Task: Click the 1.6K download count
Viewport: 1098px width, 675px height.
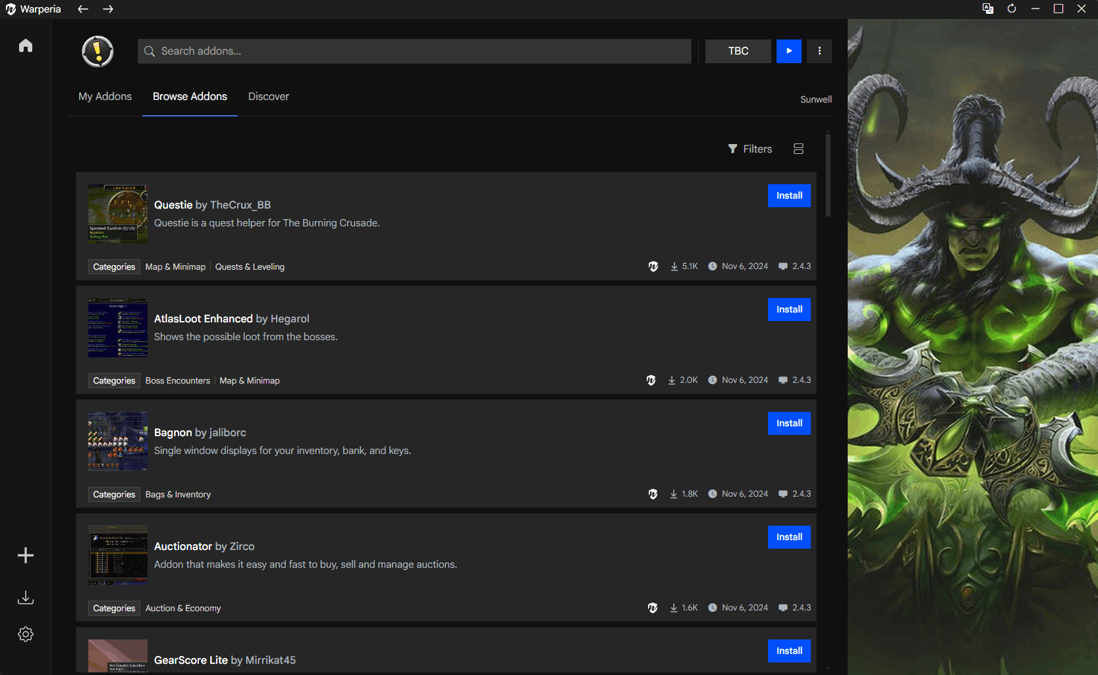Action: point(690,608)
